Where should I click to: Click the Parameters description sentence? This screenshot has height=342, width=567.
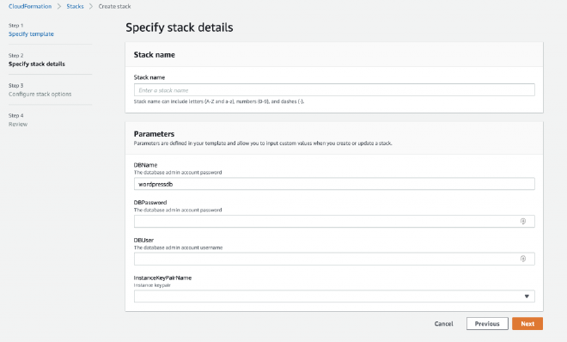pyautogui.click(x=263, y=144)
